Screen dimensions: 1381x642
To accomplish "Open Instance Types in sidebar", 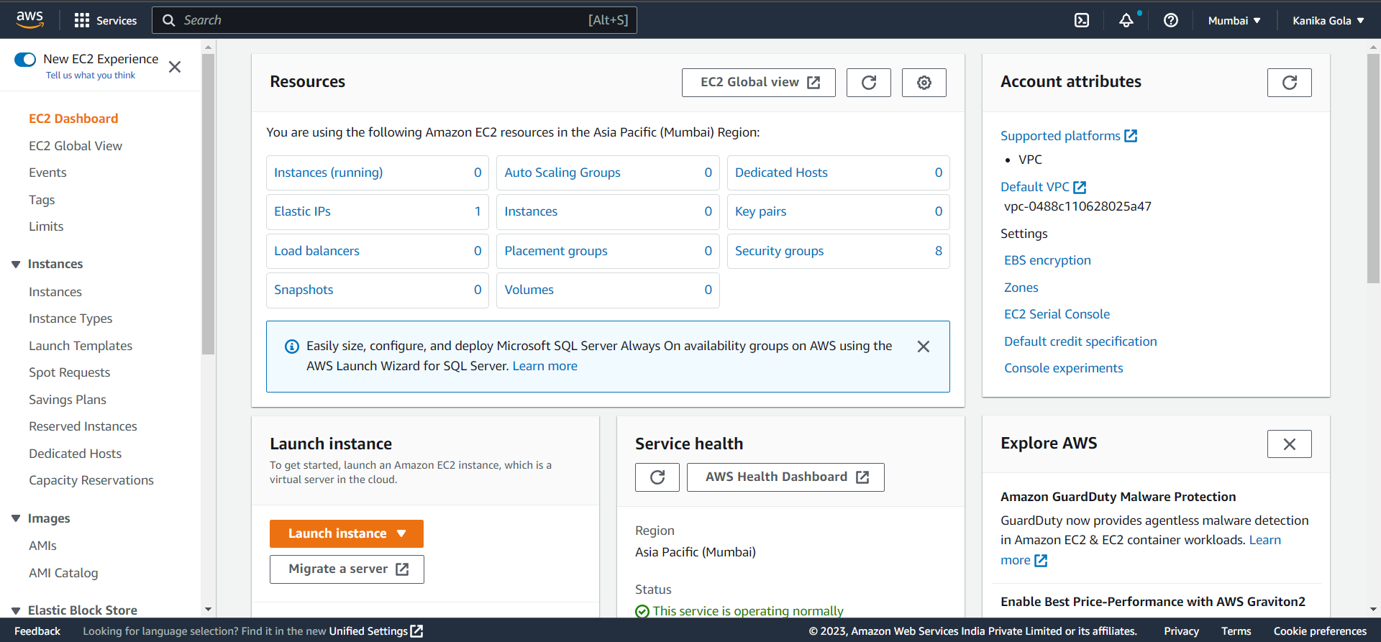I will [x=70, y=318].
